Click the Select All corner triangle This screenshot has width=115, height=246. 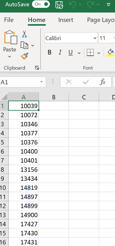click(x=4, y=97)
